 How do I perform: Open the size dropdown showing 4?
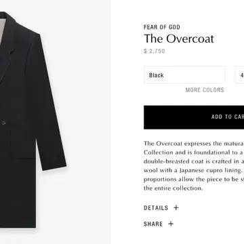point(239,75)
